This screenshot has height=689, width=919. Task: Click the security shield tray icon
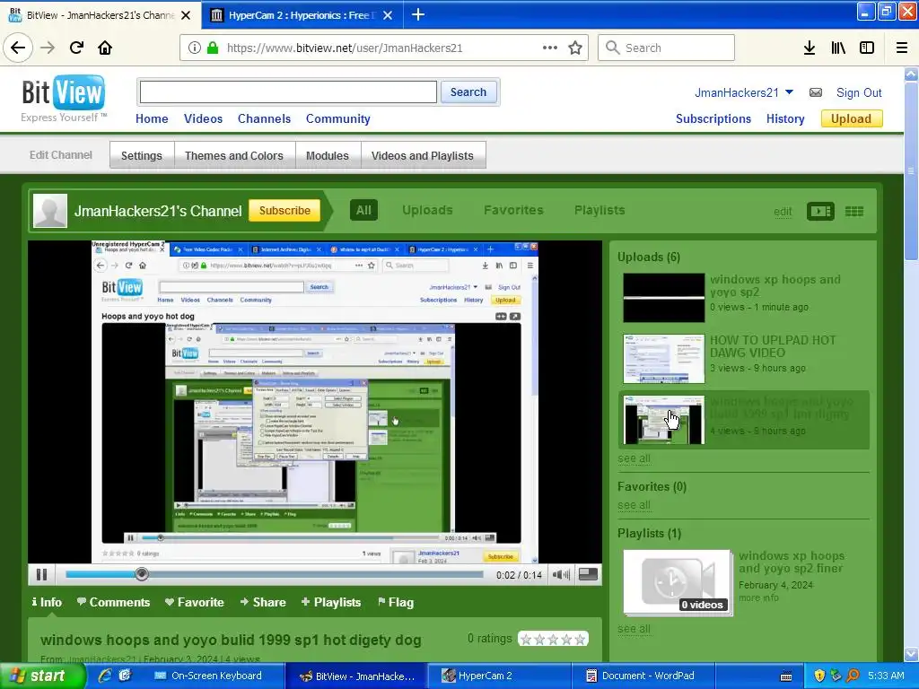click(819, 676)
